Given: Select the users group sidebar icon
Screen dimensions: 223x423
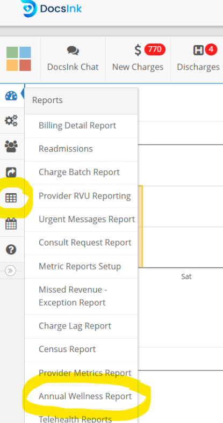Looking at the screenshot, I should click(x=11, y=147).
